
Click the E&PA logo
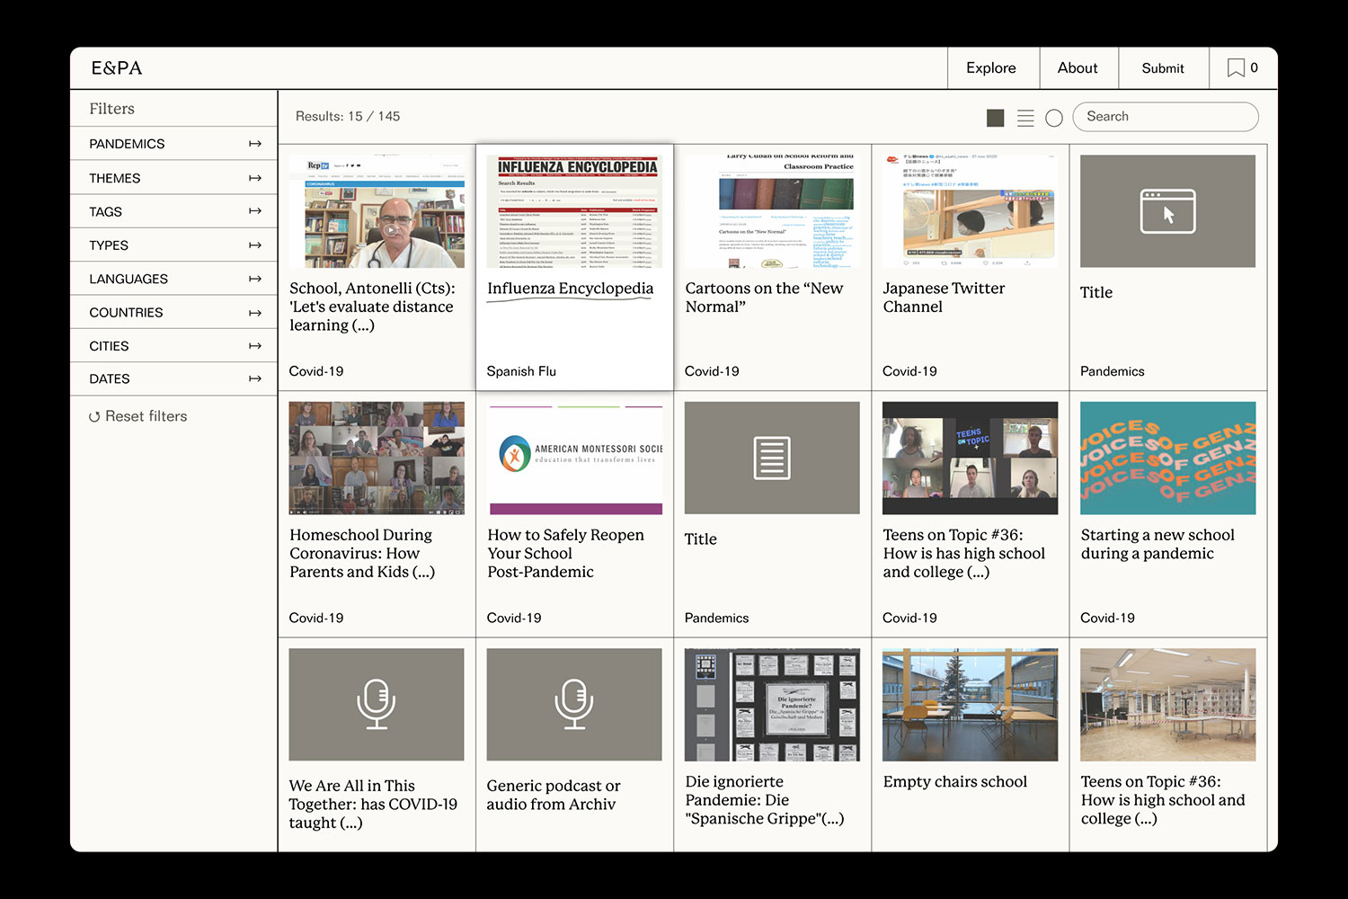click(117, 68)
